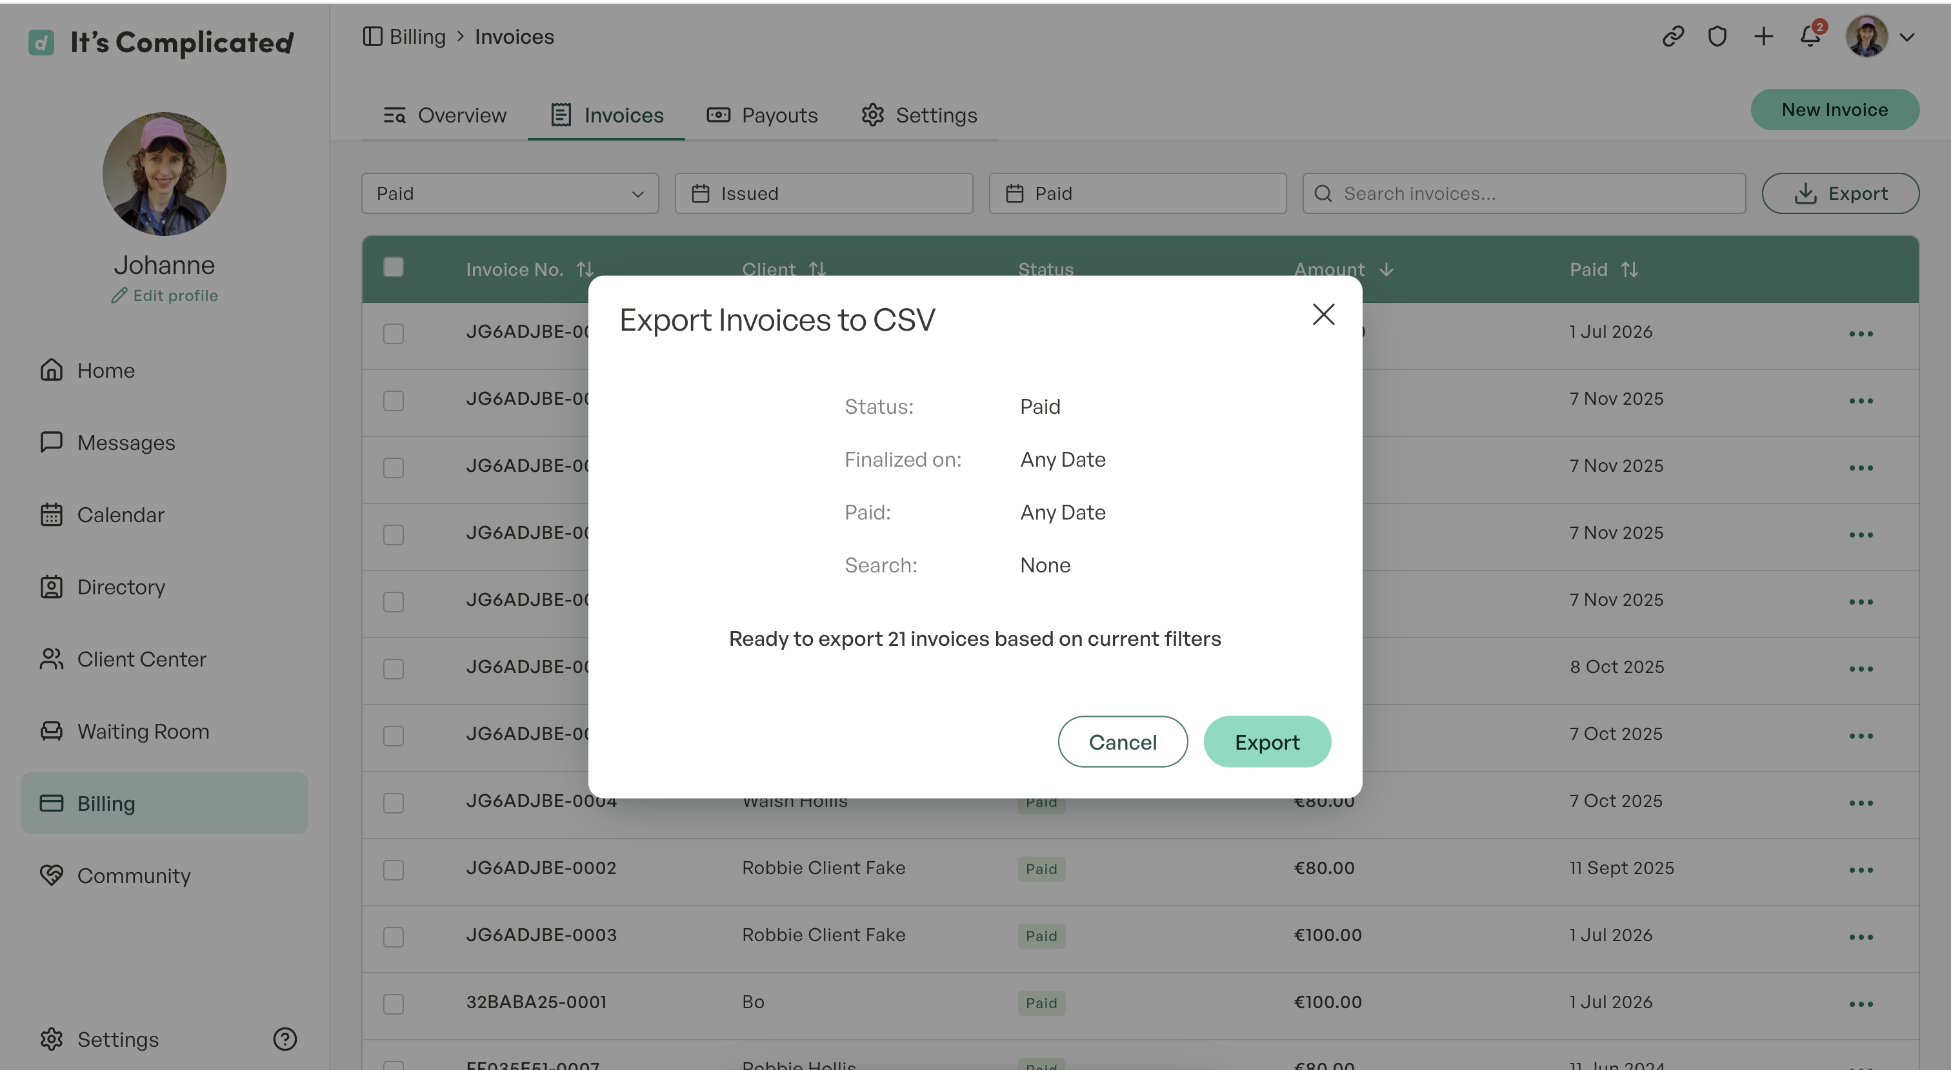The height and width of the screenshot is (1070, 1951).
Task: Switch to the Payouts tab
Action: click(x=763, y=115)
